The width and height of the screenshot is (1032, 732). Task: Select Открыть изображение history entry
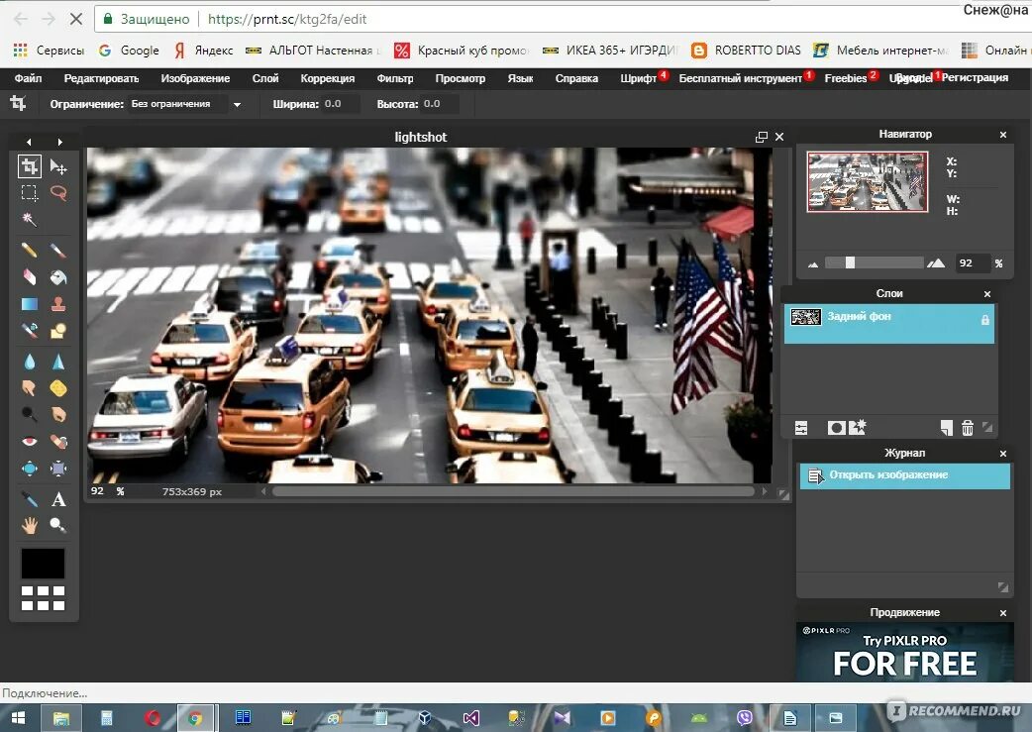pos(904,475)
